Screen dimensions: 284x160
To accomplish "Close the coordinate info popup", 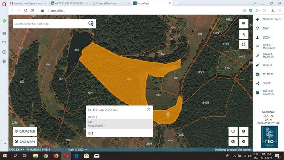I will pos(149,110).
